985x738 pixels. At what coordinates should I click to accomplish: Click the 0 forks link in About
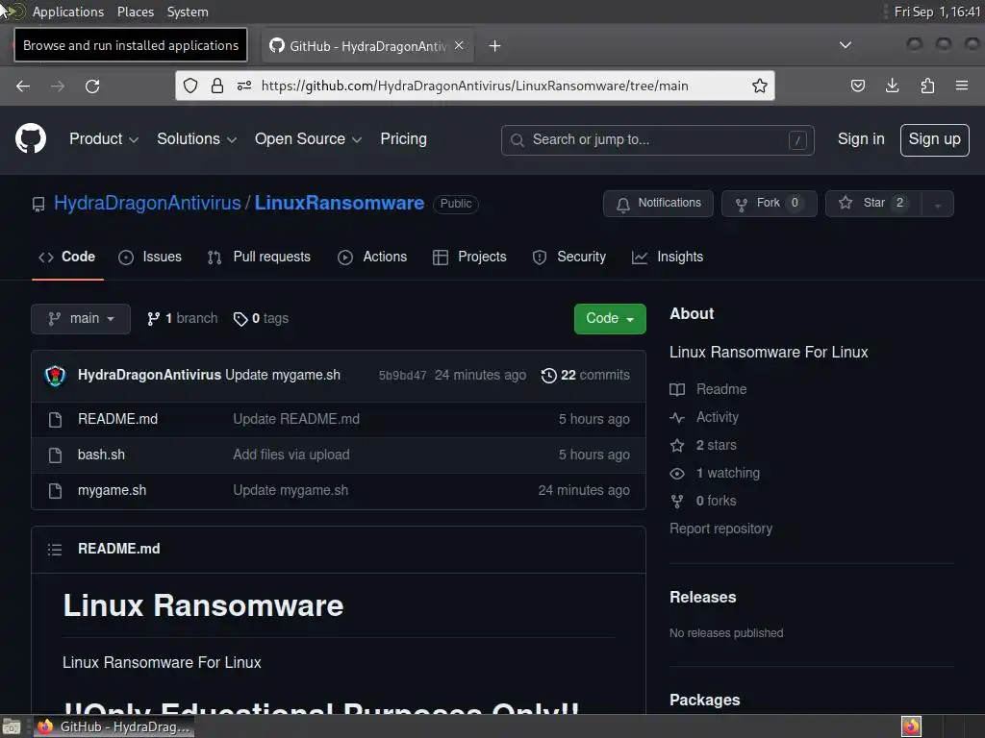pyautogui.click(x=703, y=502)
